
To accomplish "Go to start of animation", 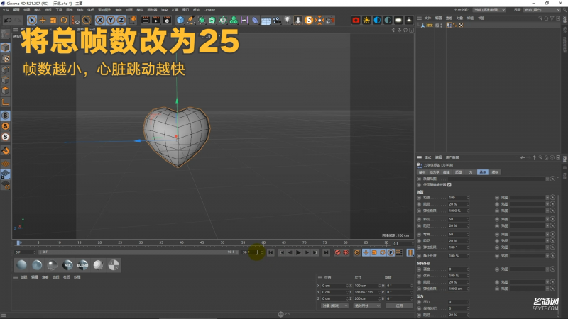I will (x=271, y=252).
